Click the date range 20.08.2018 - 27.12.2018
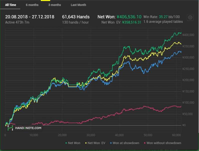This screenshot has width=199, height=151. [x=30, y=17]
